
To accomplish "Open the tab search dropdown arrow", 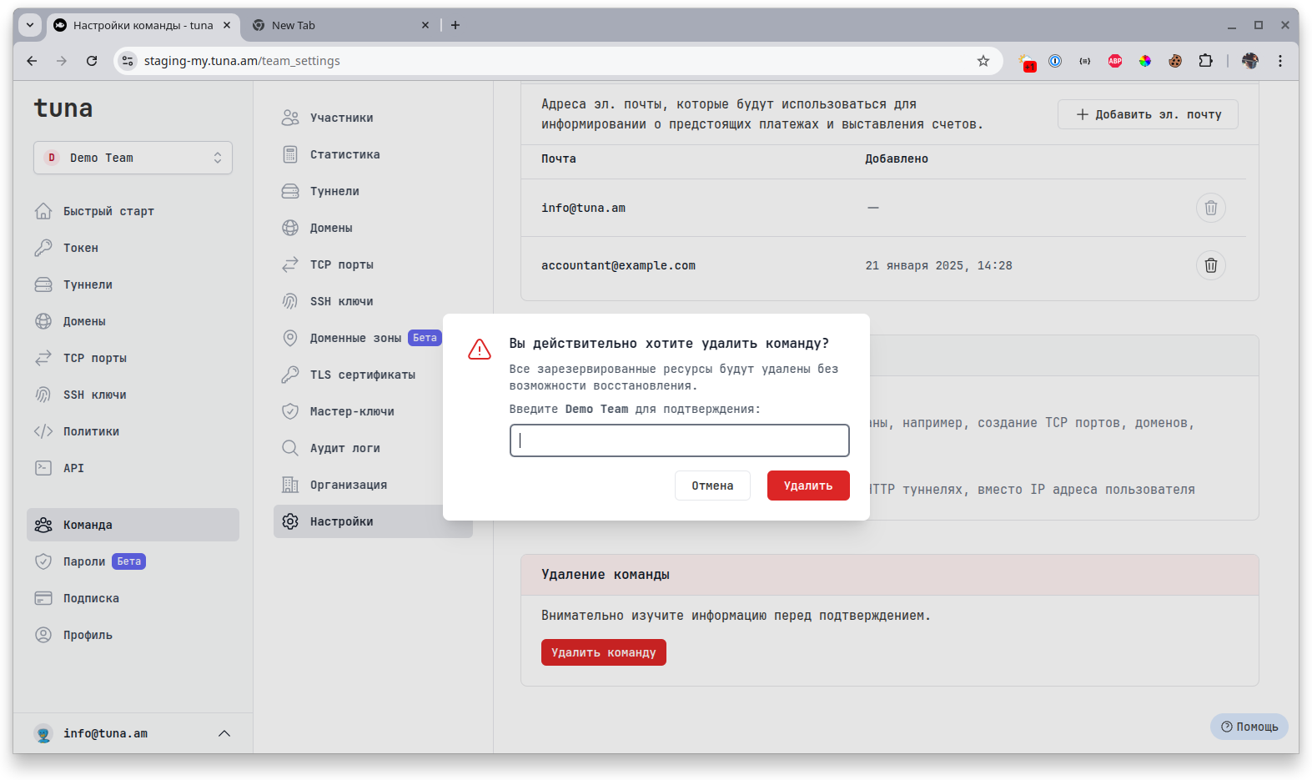I will pos(30,25).
